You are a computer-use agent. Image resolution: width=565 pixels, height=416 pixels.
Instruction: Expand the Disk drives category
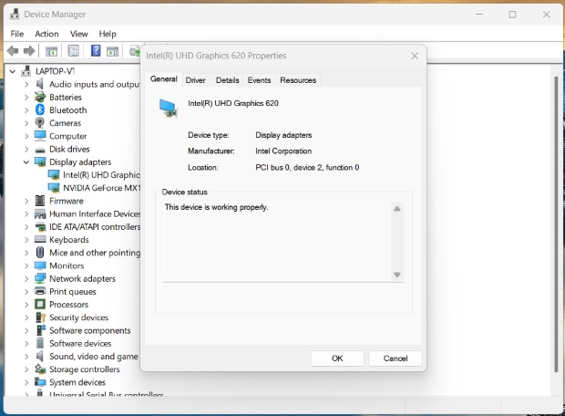[x=26, y=150]
